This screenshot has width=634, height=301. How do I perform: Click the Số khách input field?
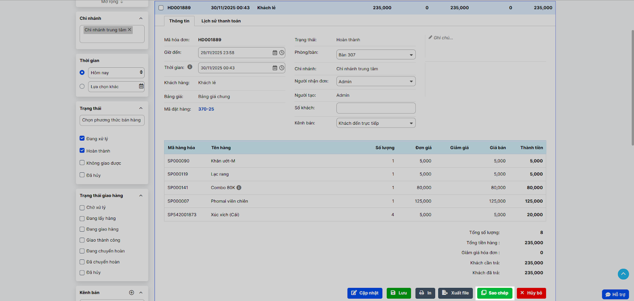pos(376,108)
